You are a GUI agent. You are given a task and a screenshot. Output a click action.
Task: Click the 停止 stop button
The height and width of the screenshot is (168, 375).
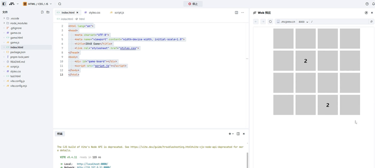point(193,4)
